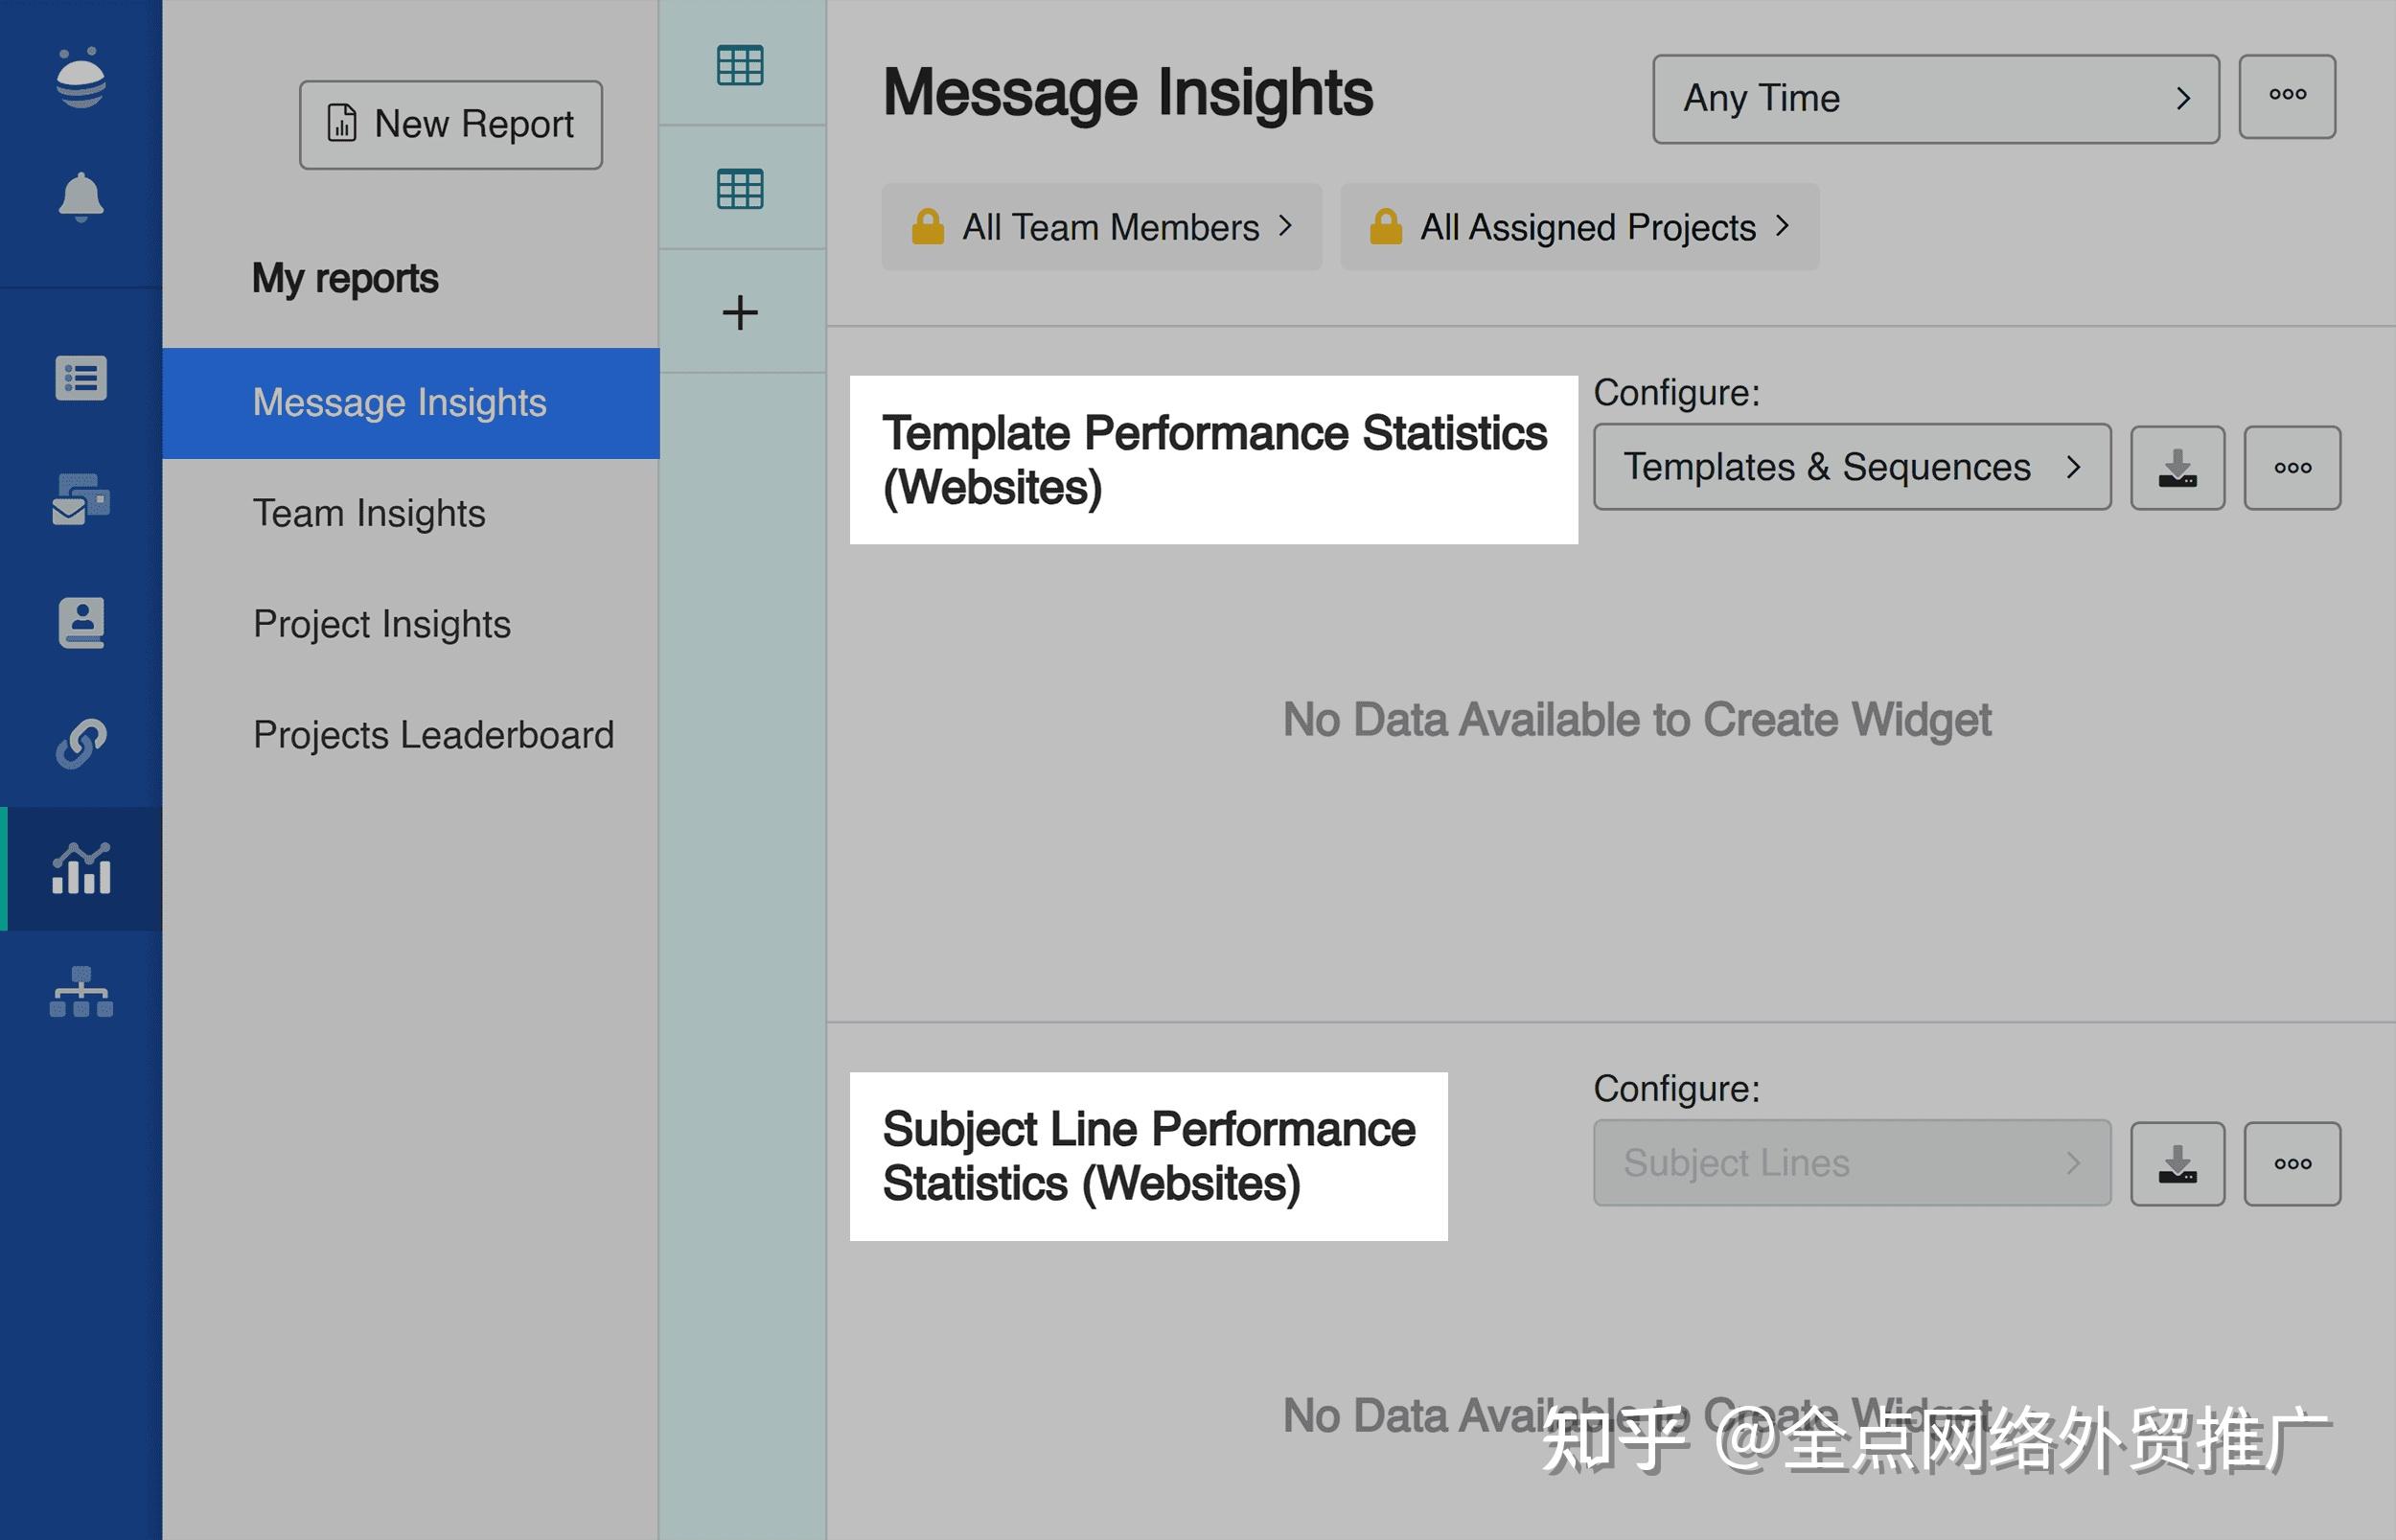2396x1540 pixels.
Task: Add a new widget with plus icon
Action: tap(740, 312)
